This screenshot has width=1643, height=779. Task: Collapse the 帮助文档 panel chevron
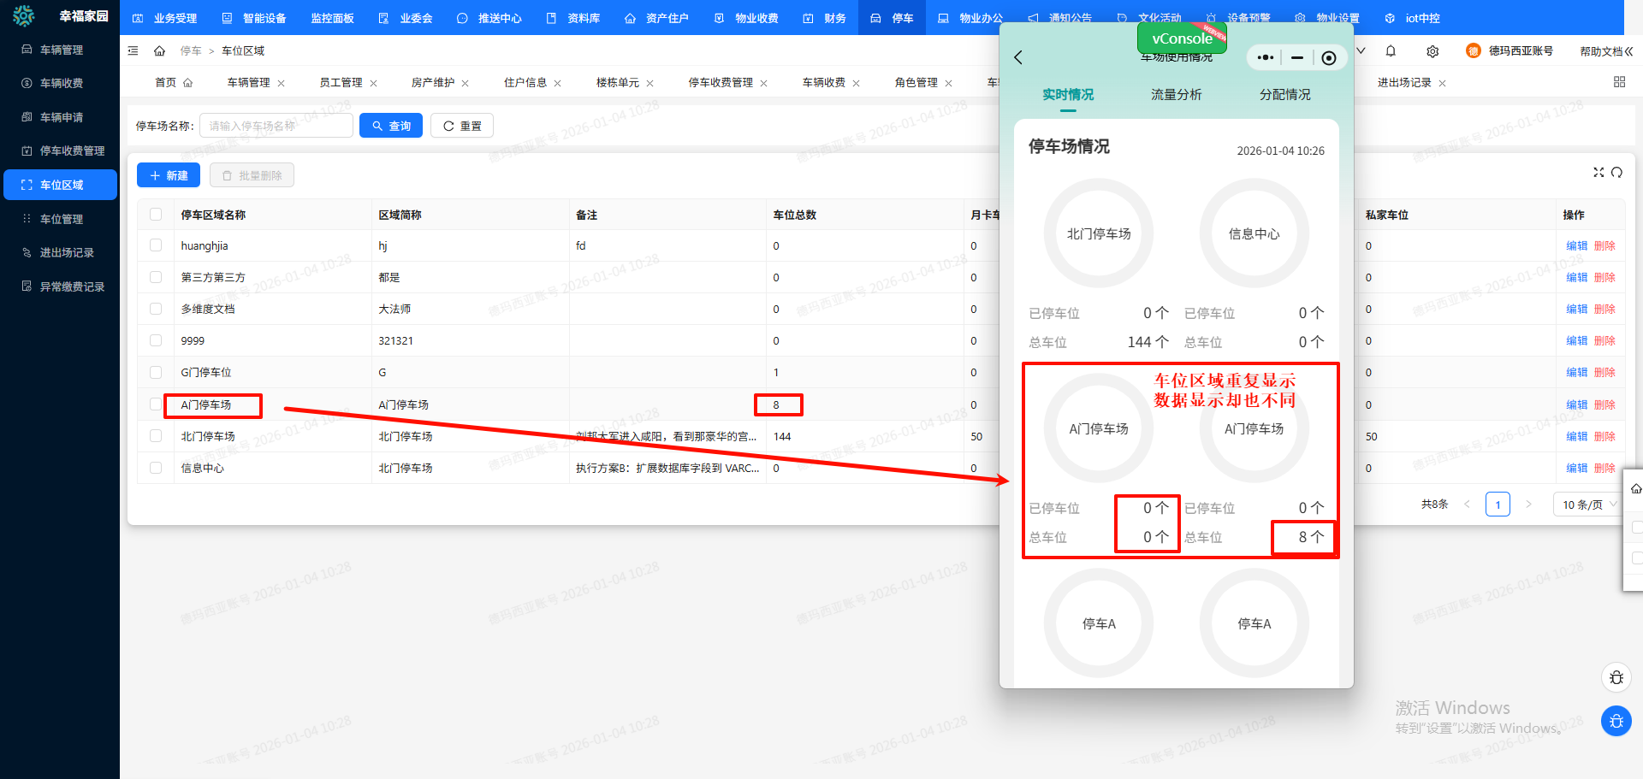1628,51
